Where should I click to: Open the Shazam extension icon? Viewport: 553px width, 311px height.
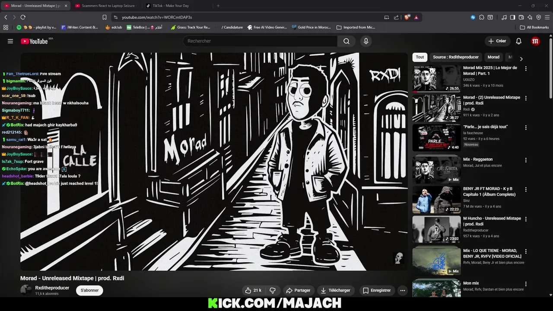click(x=473, y=17)
